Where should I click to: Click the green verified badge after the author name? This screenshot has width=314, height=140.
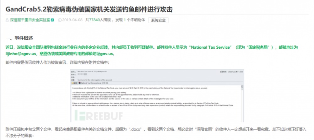click(x=52, y=20)
